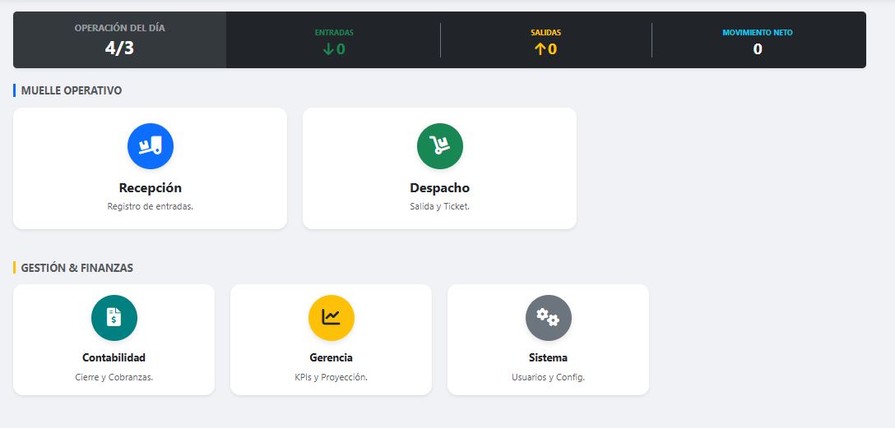Open the Sistema module title
The width and height of the screenshot is (895, 428).
(x=549, y=358)
